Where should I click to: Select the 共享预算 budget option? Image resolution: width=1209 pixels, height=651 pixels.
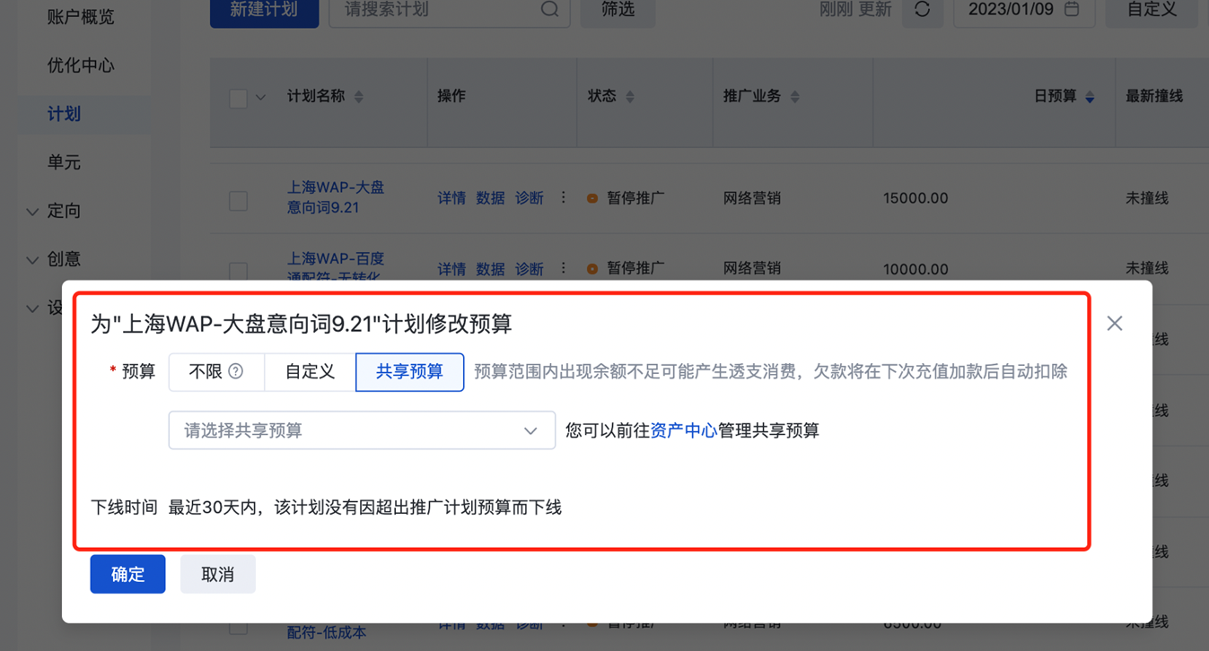click(409, 372)
